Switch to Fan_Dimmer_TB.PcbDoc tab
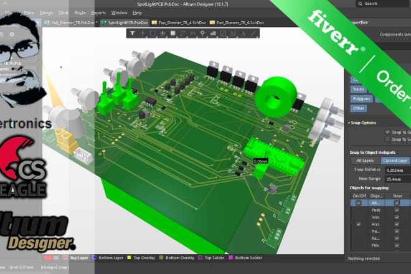This screenshot has height=274, width=411. pyautogui.click(x=70, y=22)
